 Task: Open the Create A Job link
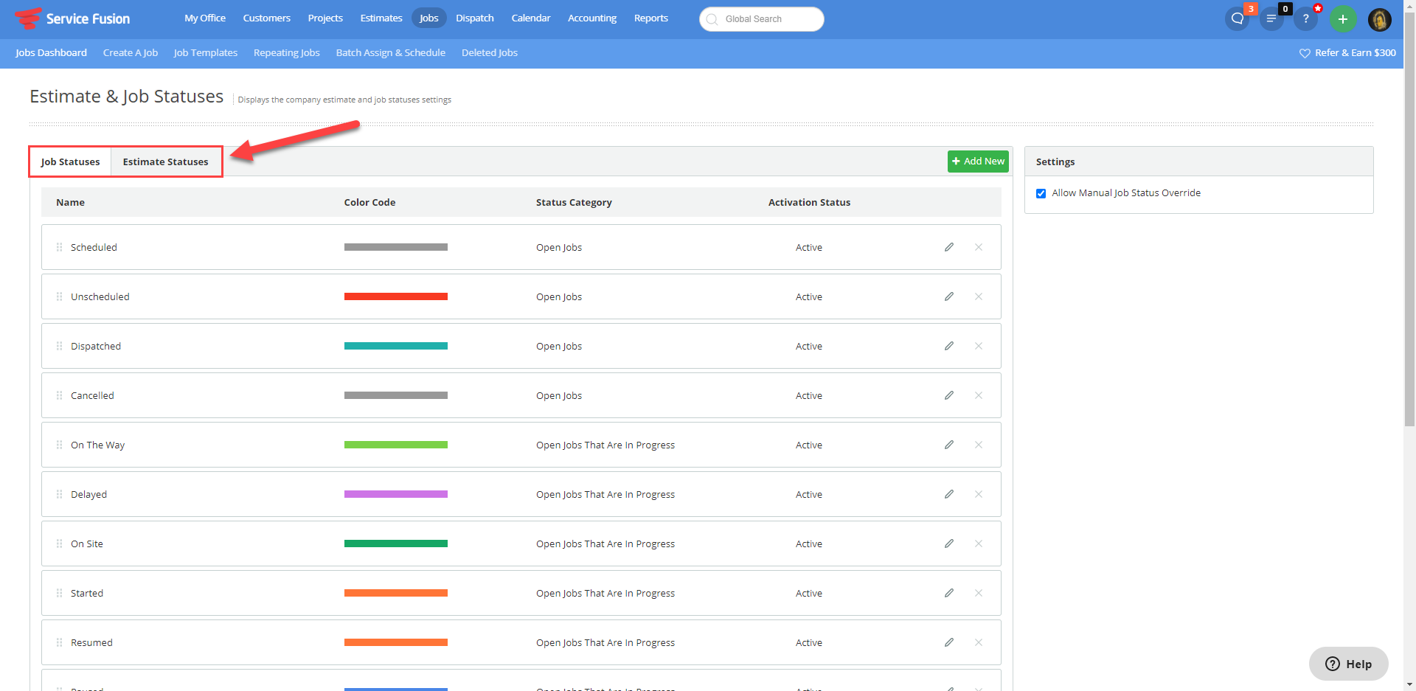coord(131,53)
